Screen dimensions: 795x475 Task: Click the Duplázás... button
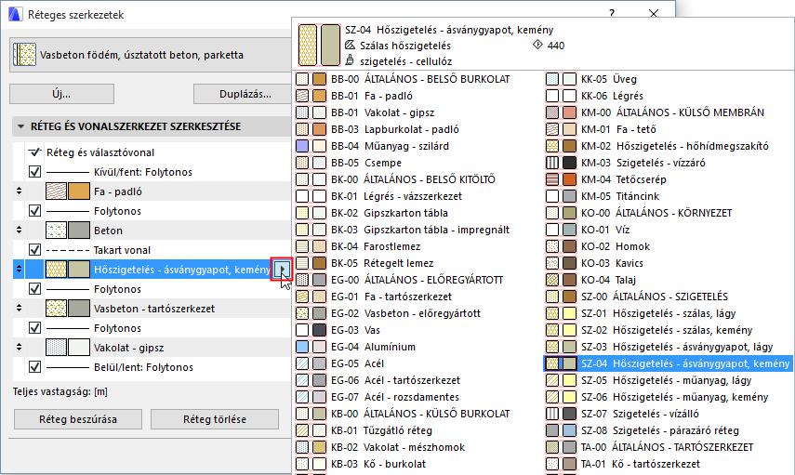click(x=245, y=94)
